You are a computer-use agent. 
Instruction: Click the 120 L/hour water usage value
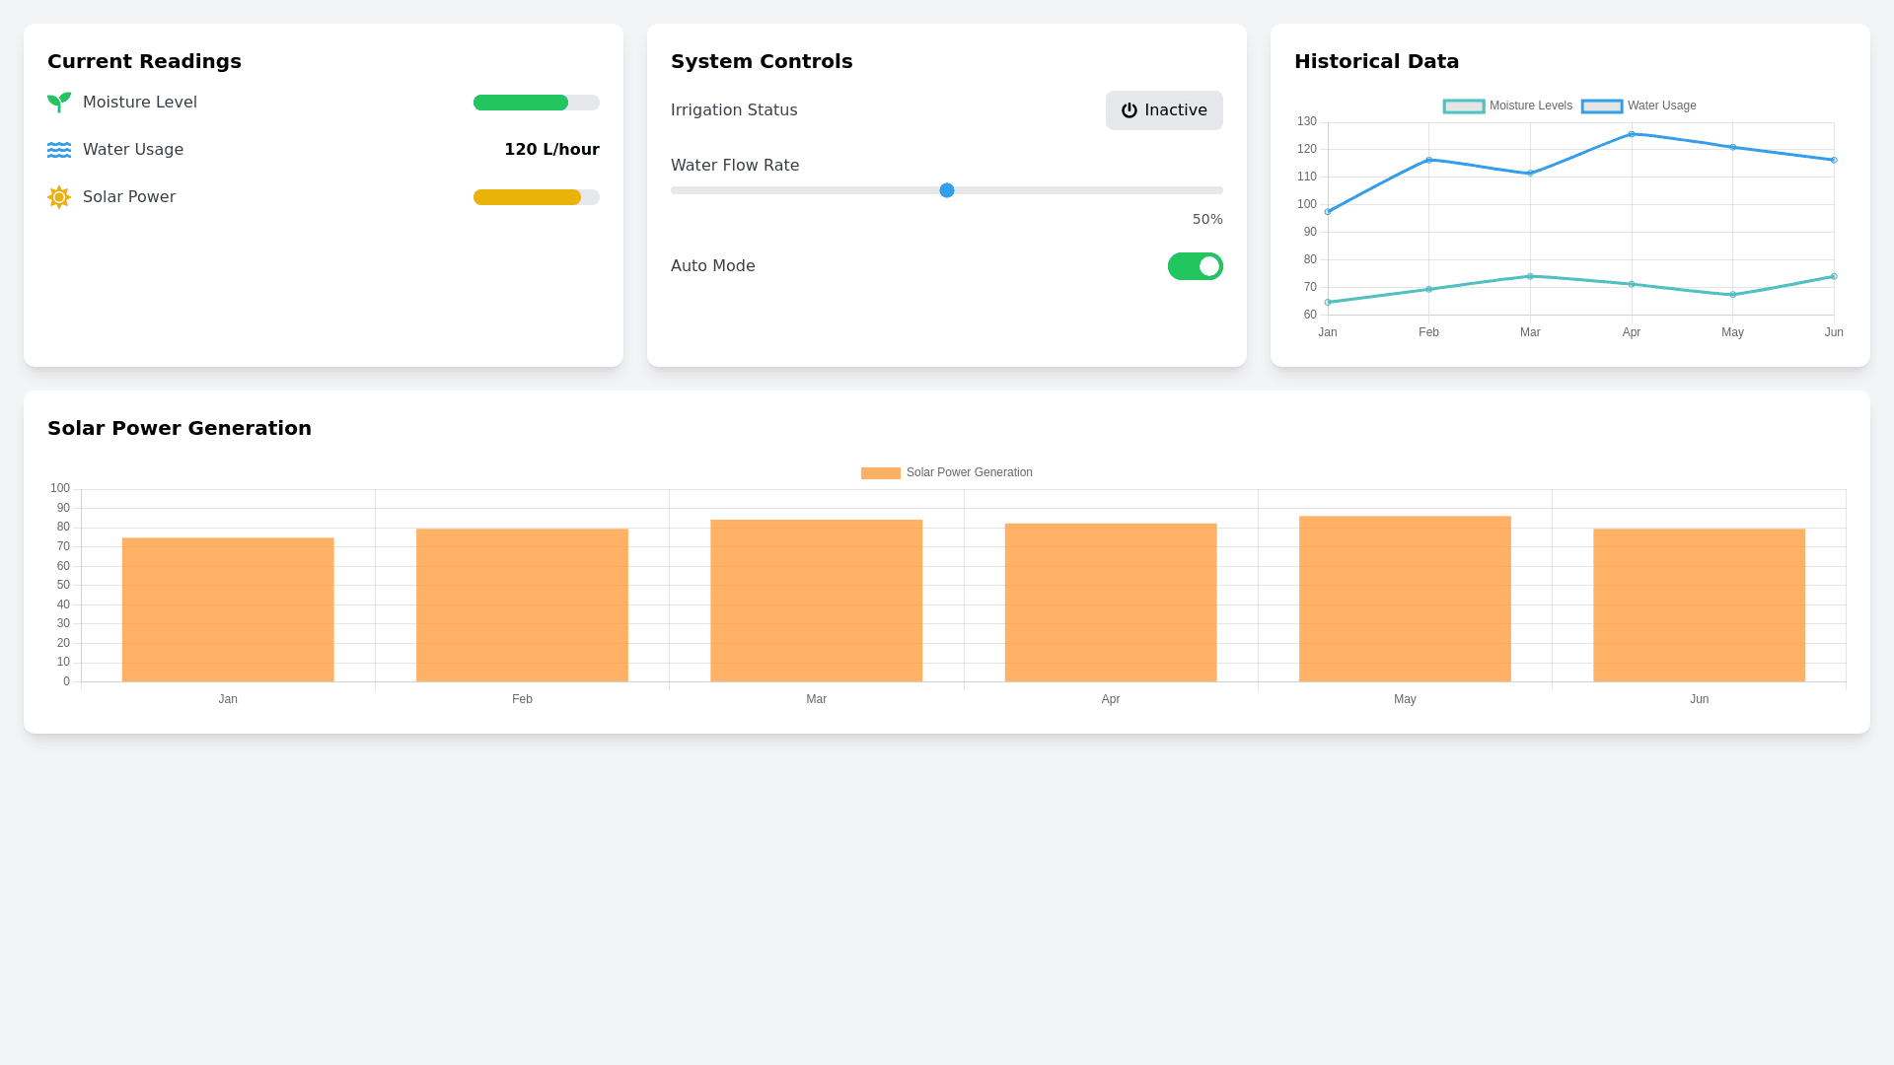[x=551, y=150]
